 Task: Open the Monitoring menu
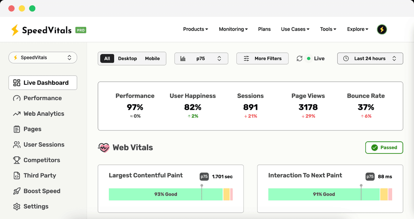pos(233,29)
